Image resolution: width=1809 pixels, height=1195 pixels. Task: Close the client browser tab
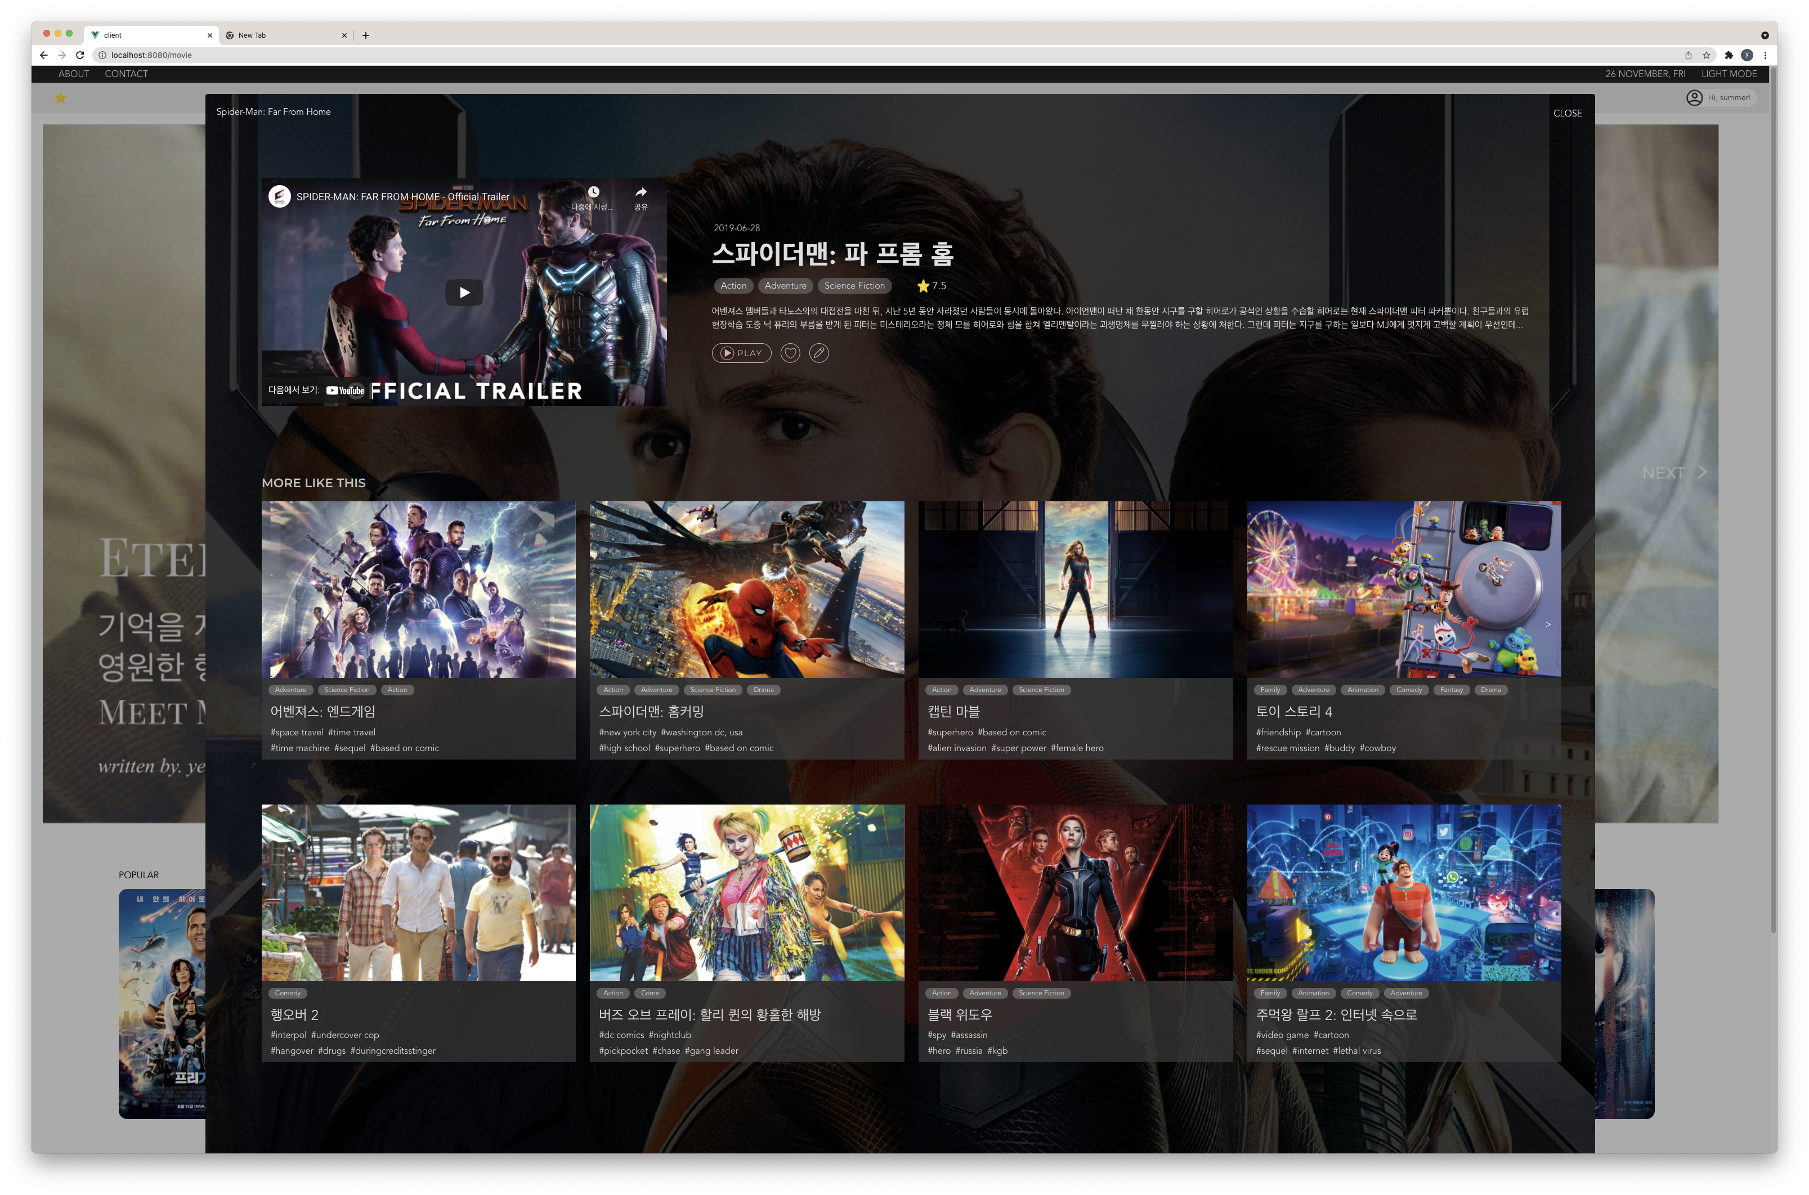pyautogui.click(x=209, y=35)
